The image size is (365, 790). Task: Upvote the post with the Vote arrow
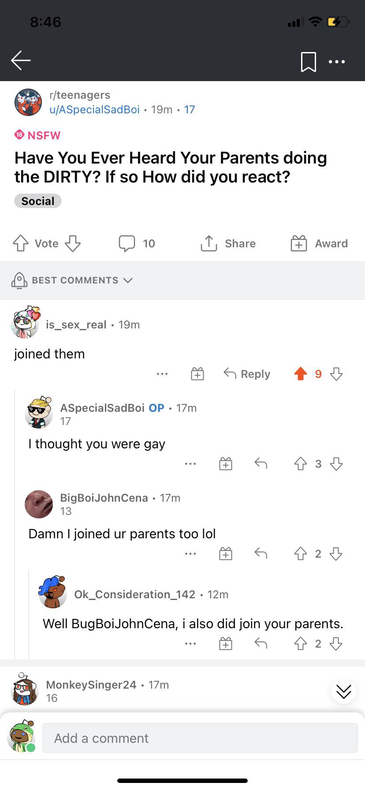[19, 243]
